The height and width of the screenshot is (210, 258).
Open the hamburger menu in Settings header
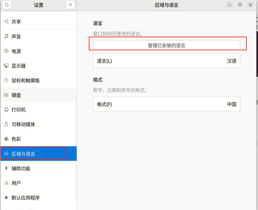tap(71, 5)
